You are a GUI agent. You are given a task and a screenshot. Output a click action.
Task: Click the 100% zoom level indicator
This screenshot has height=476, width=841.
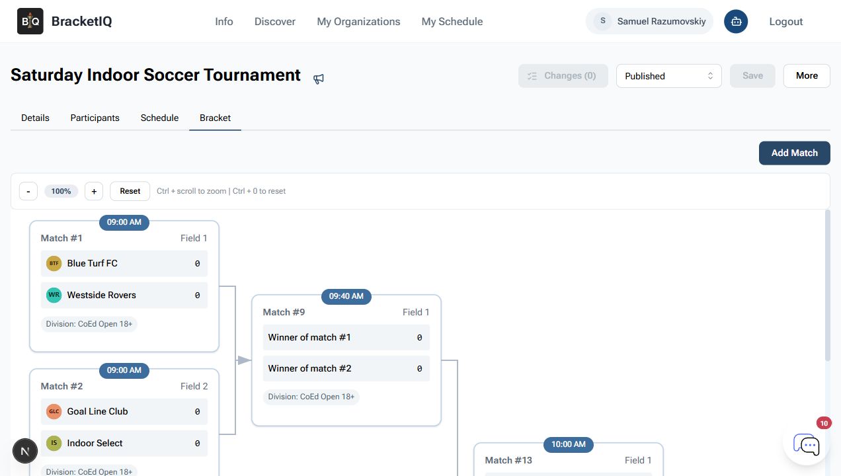[x=61, y=191]
